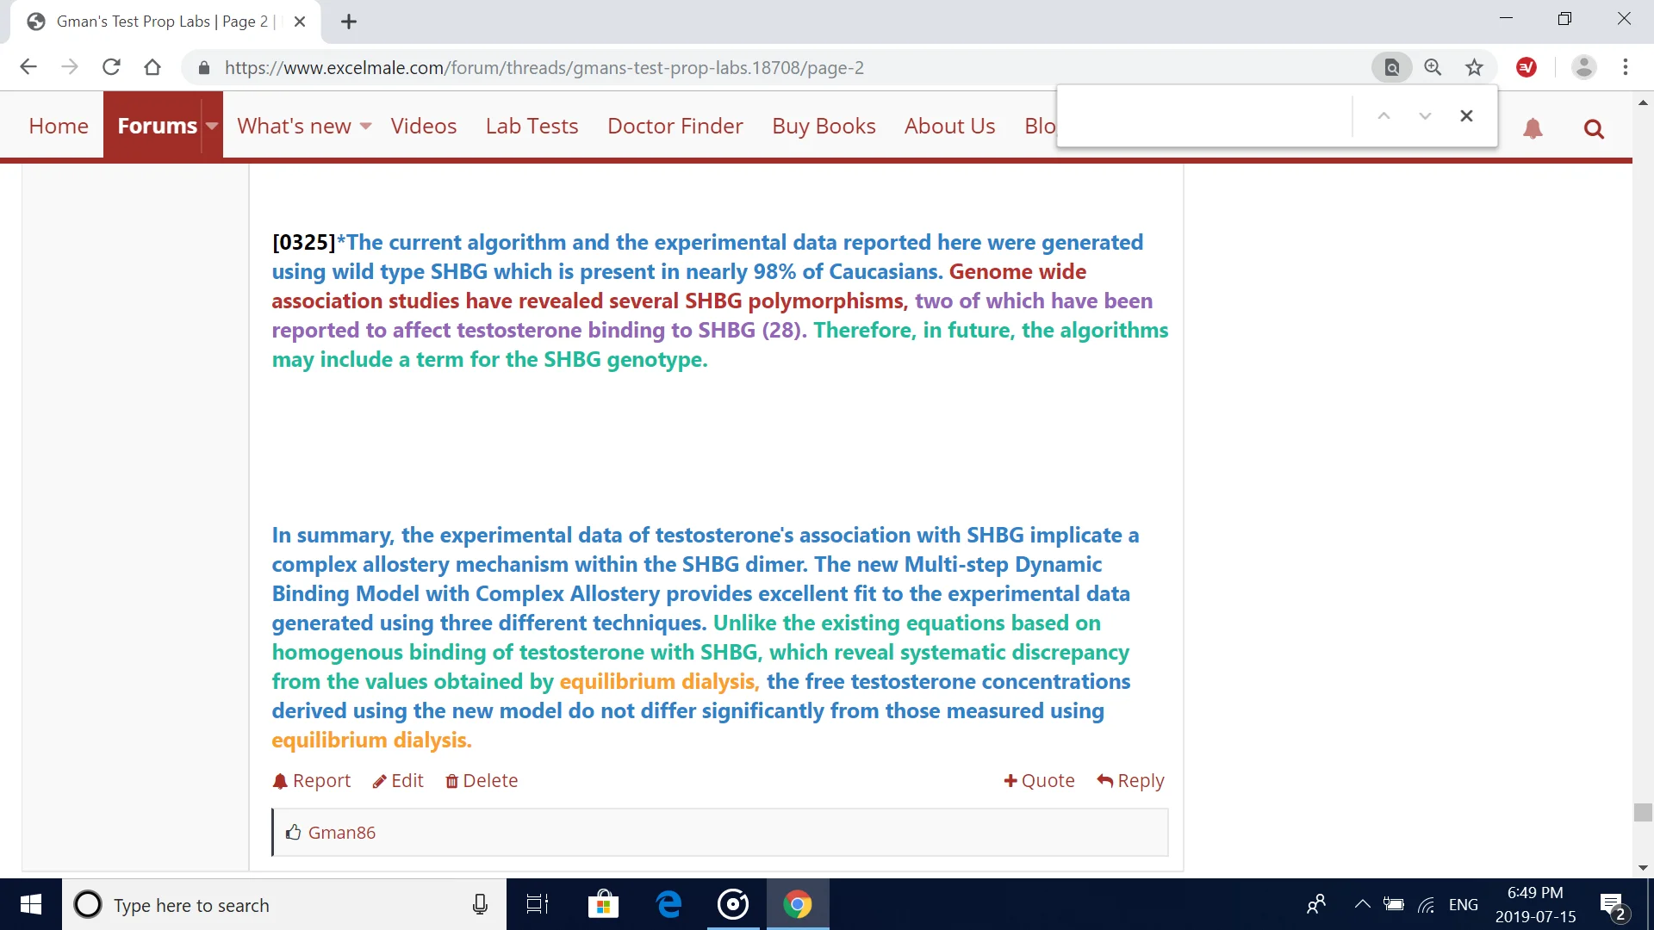Open site search magnifier icon
1654x930 pixels.
pos(1594,129)
